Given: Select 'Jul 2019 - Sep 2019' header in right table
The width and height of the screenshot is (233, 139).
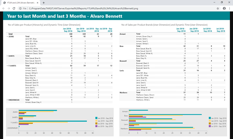Looking at the screenshot, I should pos(221,30).
